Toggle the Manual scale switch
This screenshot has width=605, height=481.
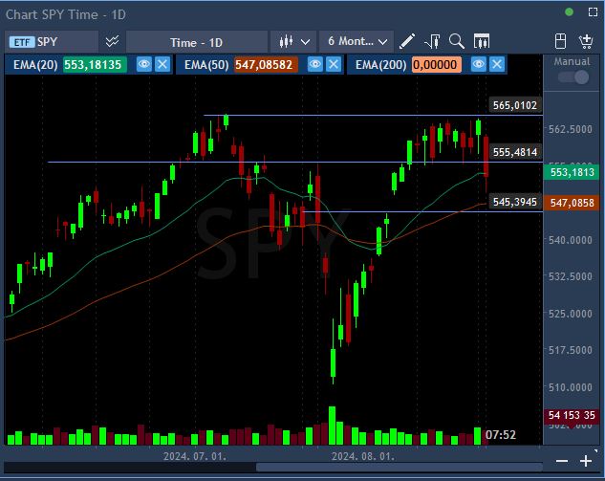click(573, 77)
